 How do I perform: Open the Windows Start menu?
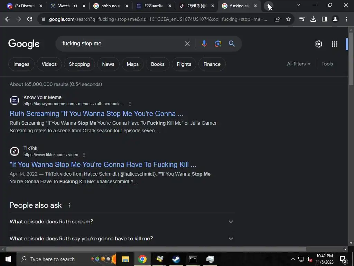click(x=8, y=259)
